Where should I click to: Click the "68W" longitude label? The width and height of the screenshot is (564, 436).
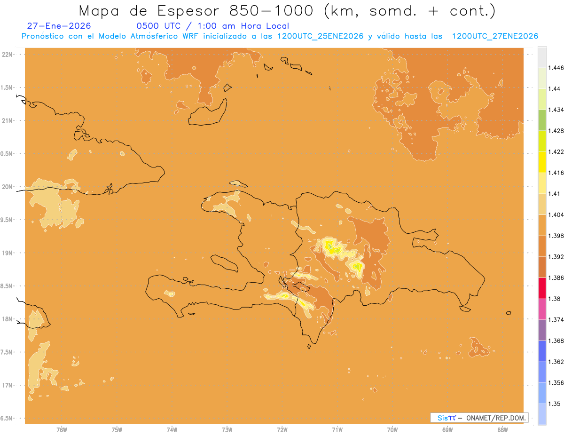(x=502, y=429)
